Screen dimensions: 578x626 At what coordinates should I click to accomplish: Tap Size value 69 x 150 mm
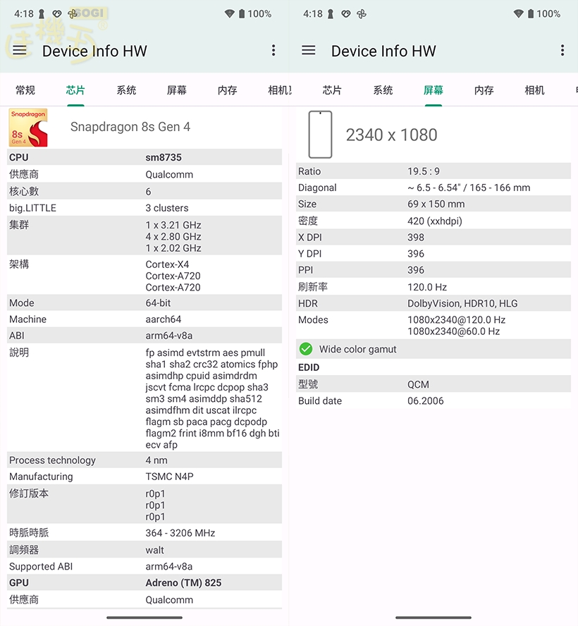coord(436,204)
